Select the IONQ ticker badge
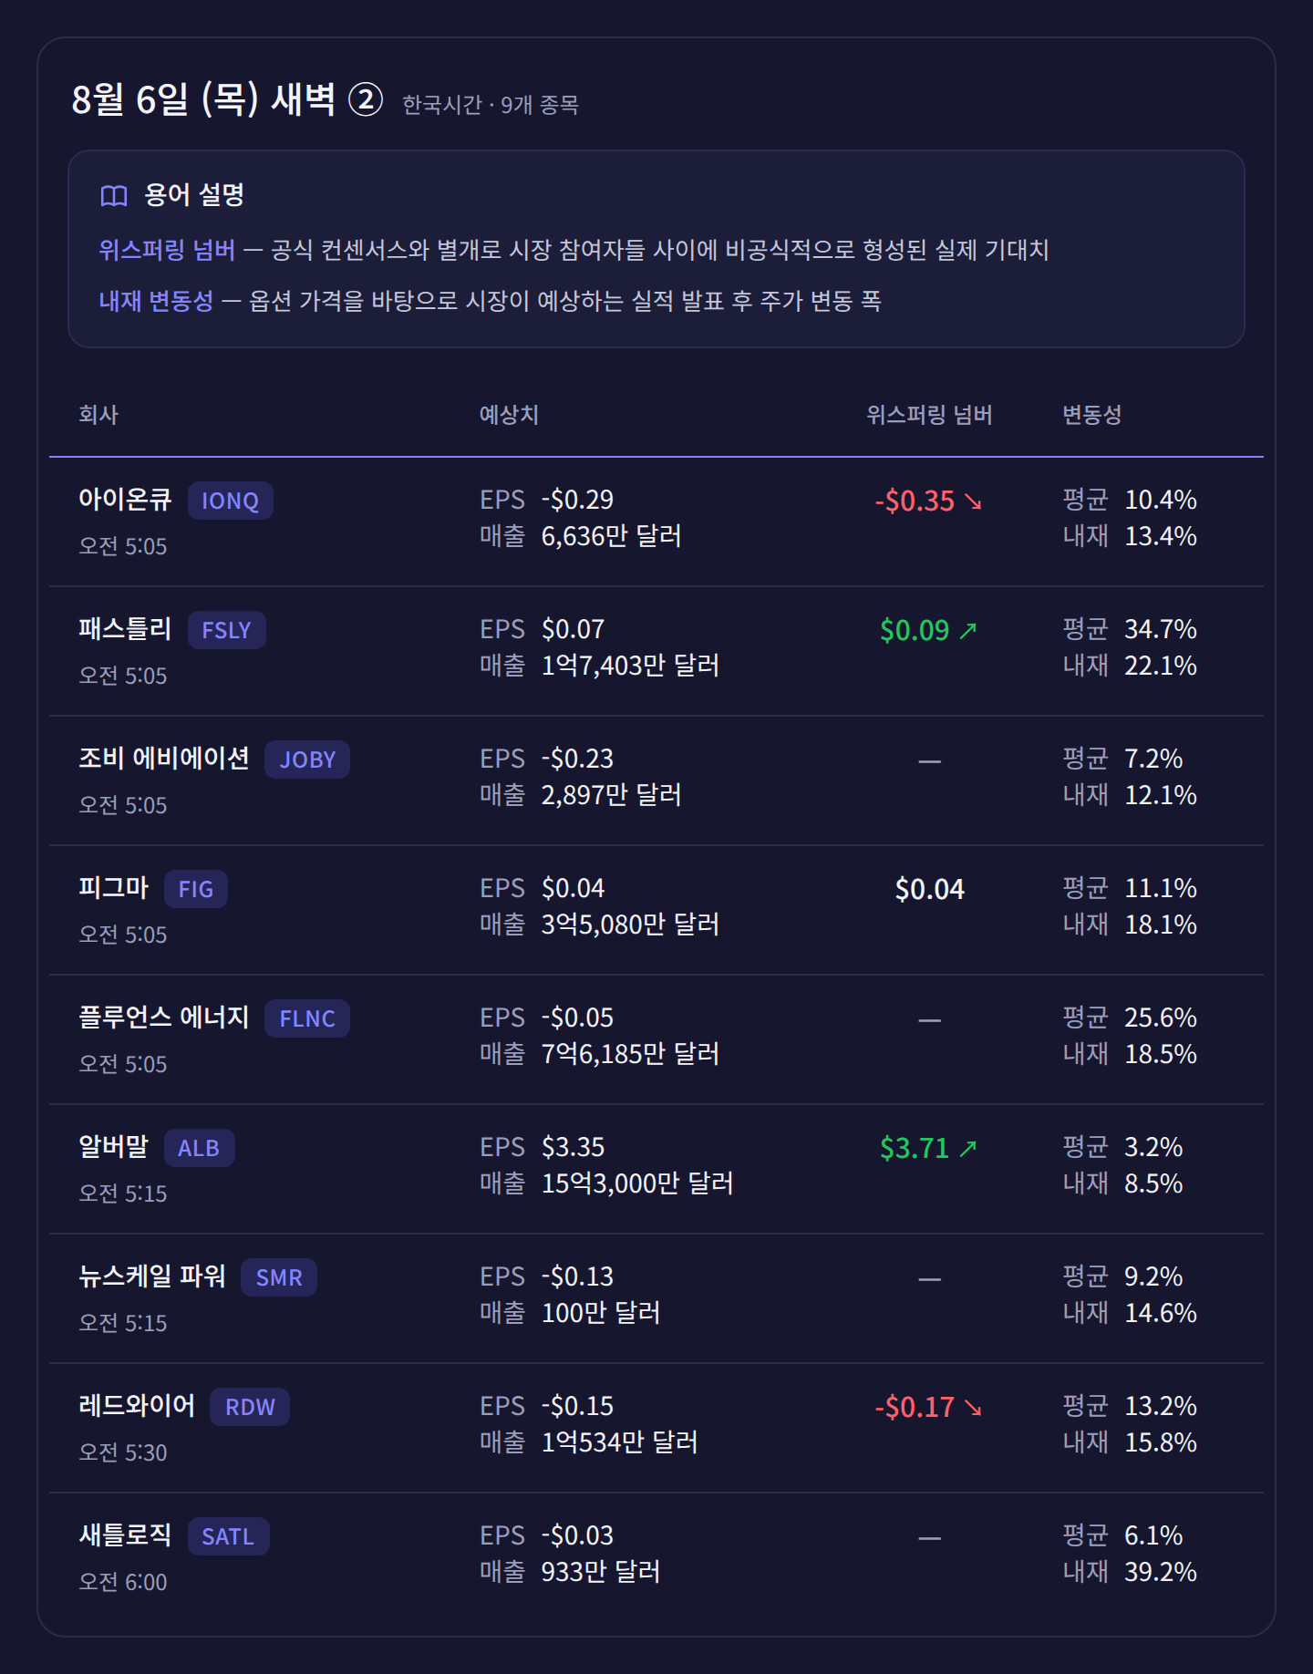The width and height of the screenshot is (1313, 1674). [231, 501]
